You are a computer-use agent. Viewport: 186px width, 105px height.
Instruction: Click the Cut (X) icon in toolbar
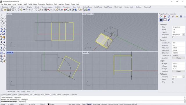pyautogui.click(x=16, y=10)
